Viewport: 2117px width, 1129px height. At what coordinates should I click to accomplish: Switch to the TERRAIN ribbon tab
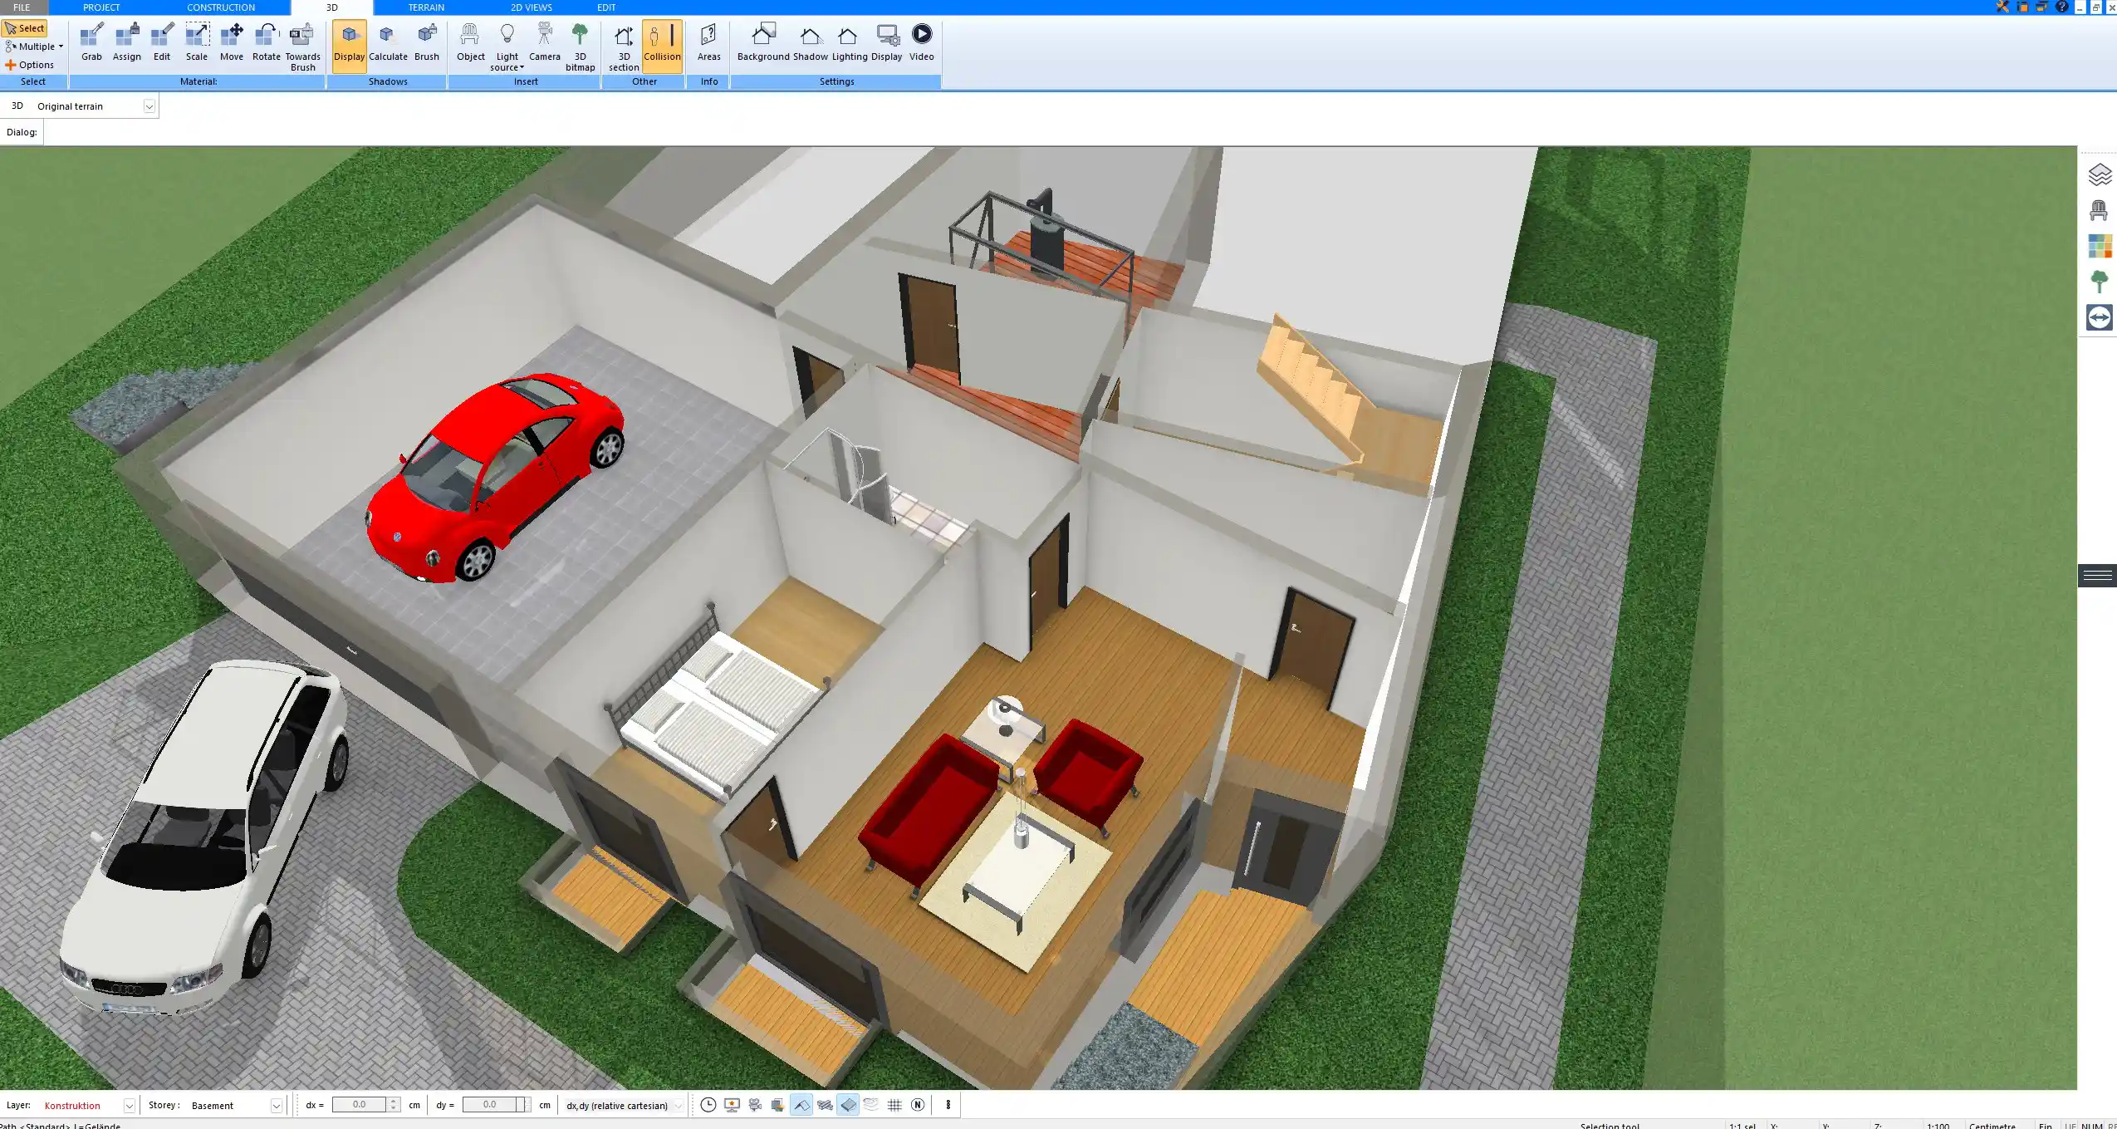click(x=426, y=7)
